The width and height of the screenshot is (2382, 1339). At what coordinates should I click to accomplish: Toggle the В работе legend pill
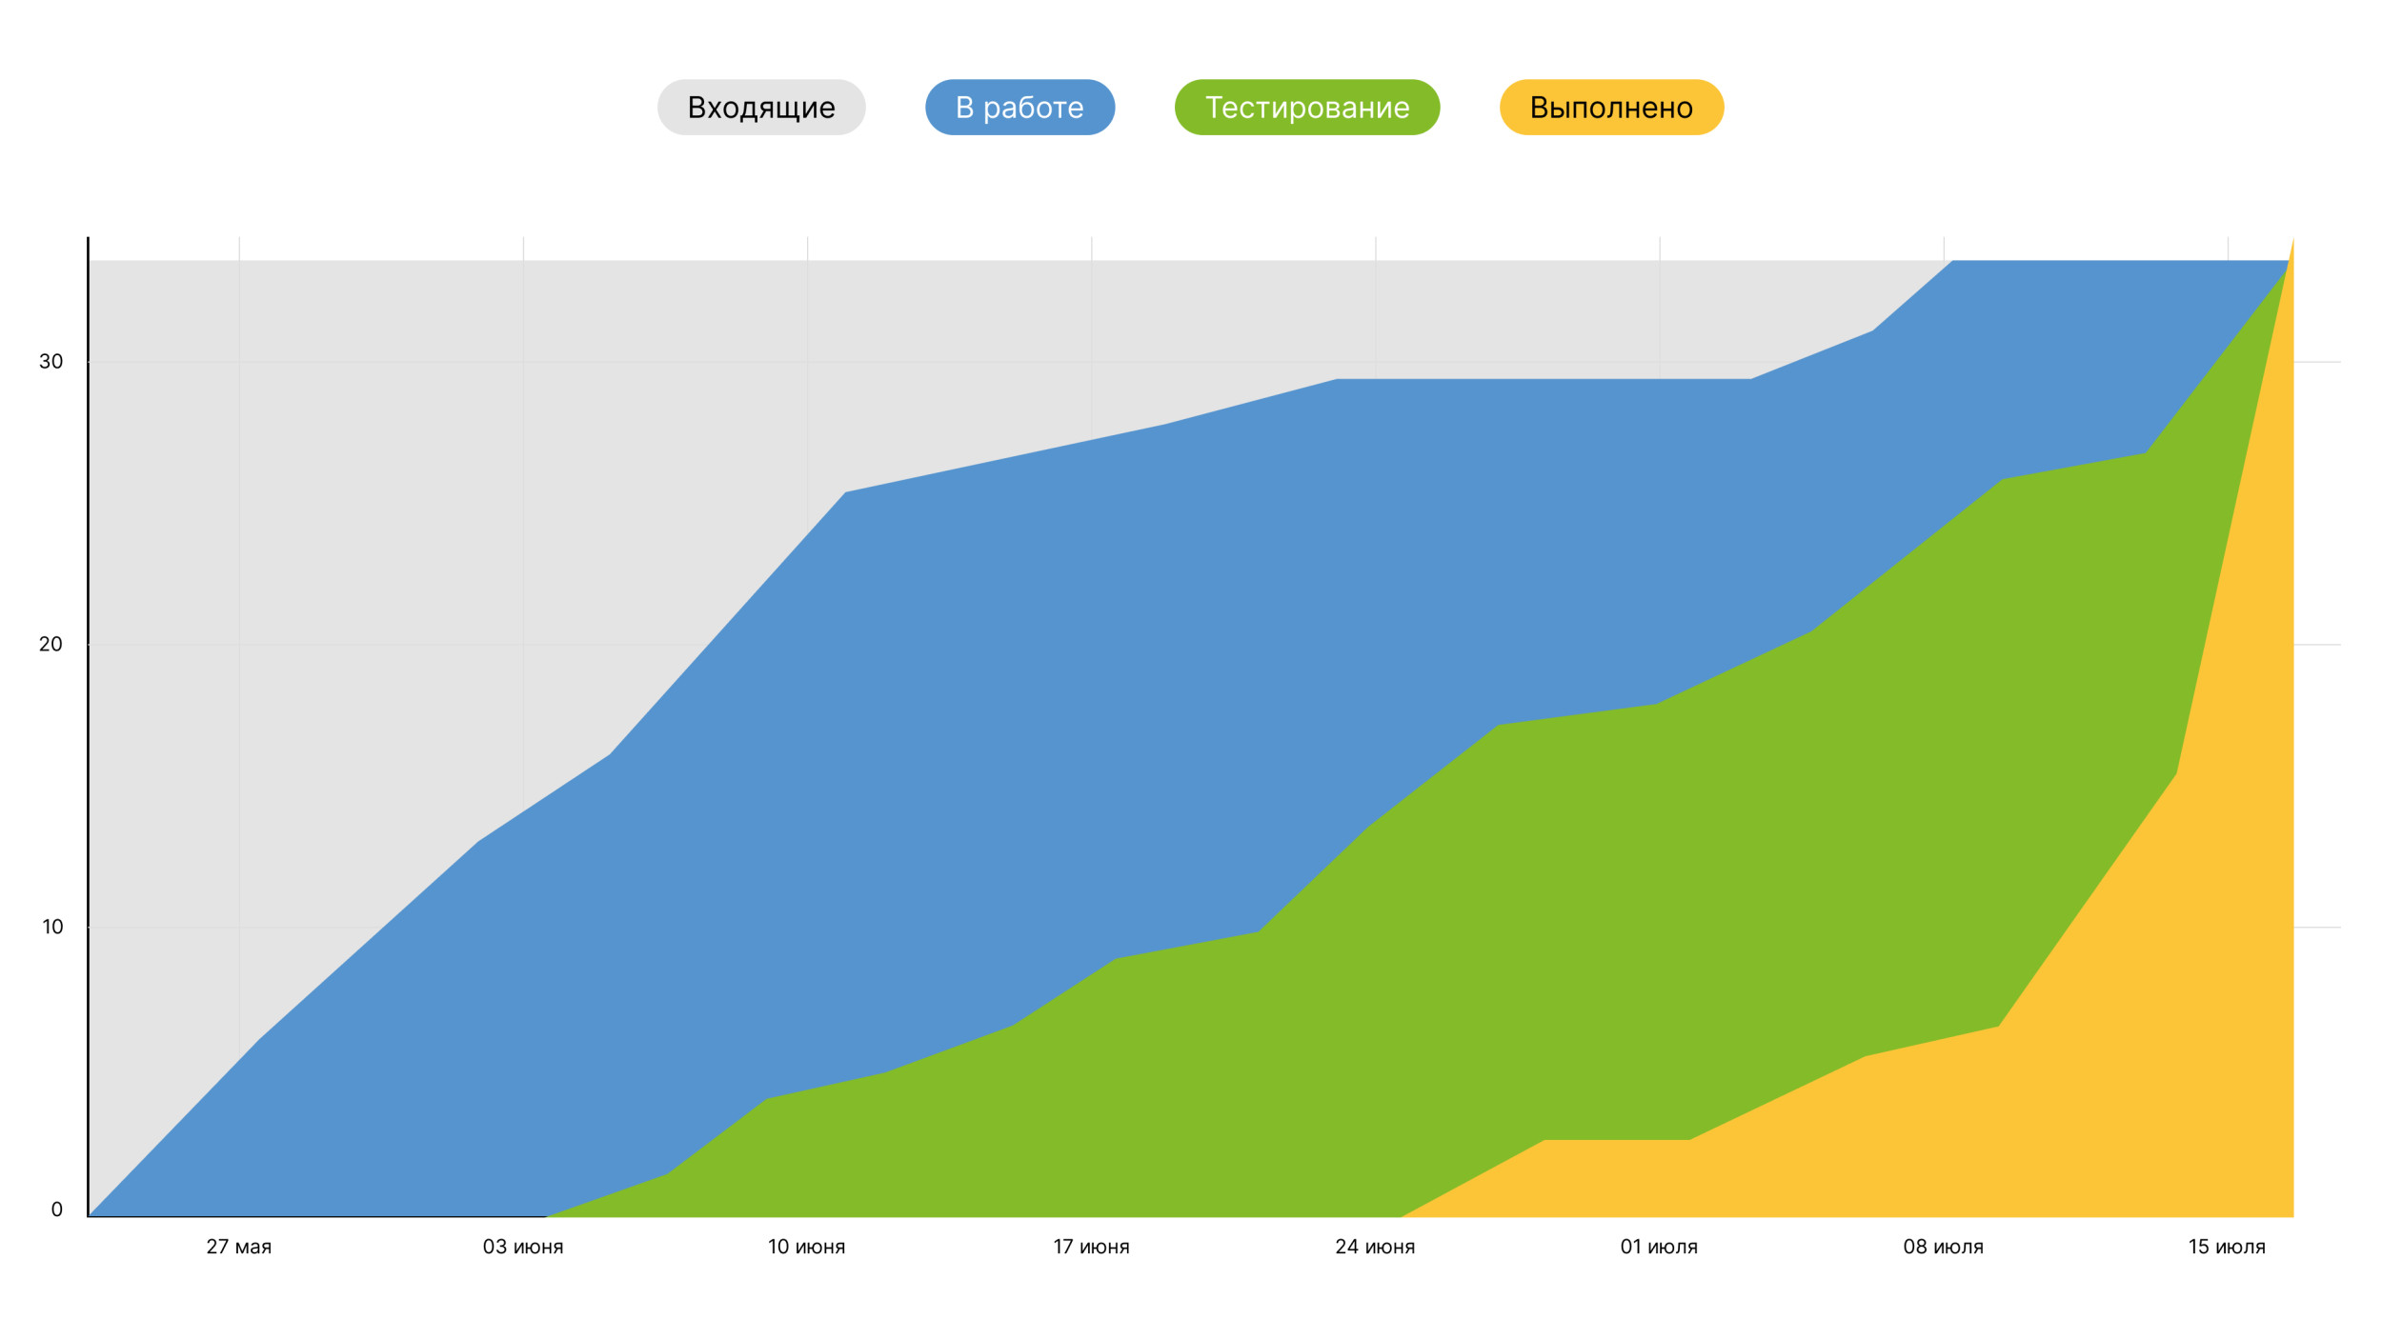pos(1019,108)
